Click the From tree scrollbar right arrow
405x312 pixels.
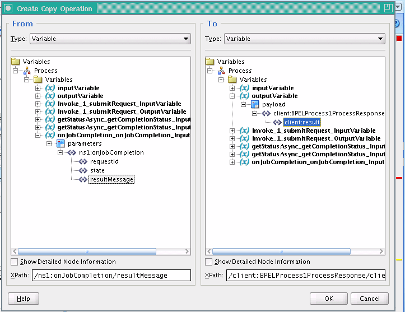point(187,252)
